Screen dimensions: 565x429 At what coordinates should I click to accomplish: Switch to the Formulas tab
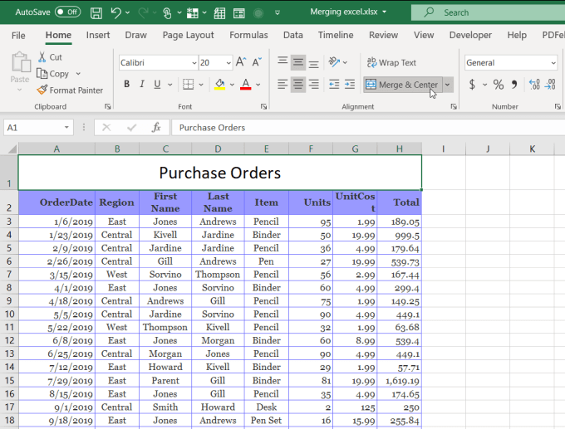(x=248, y=35)
